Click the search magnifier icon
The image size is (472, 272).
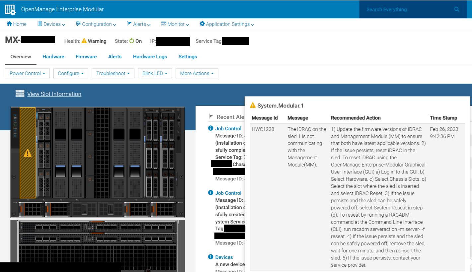click(457, 9)
